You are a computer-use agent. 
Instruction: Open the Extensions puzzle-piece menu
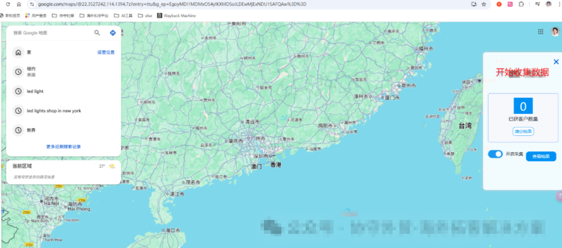tap(521, 4)
